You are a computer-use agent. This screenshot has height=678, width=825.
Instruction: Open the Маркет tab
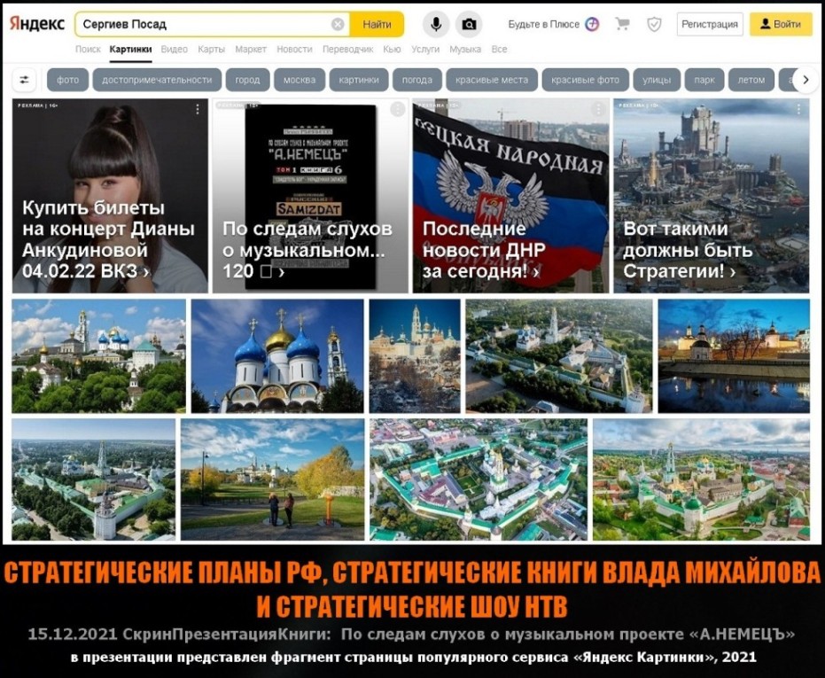251,49
